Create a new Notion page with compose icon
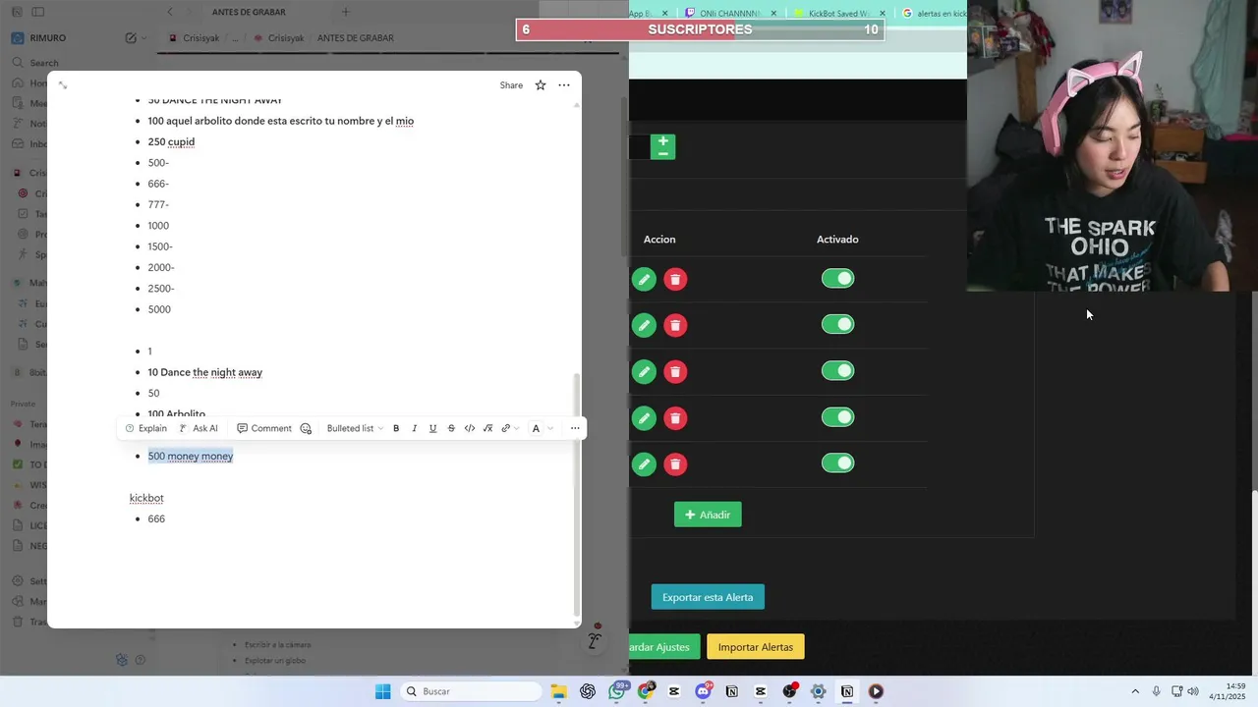This screenshot has width=1258, height=707. [131, 38]
